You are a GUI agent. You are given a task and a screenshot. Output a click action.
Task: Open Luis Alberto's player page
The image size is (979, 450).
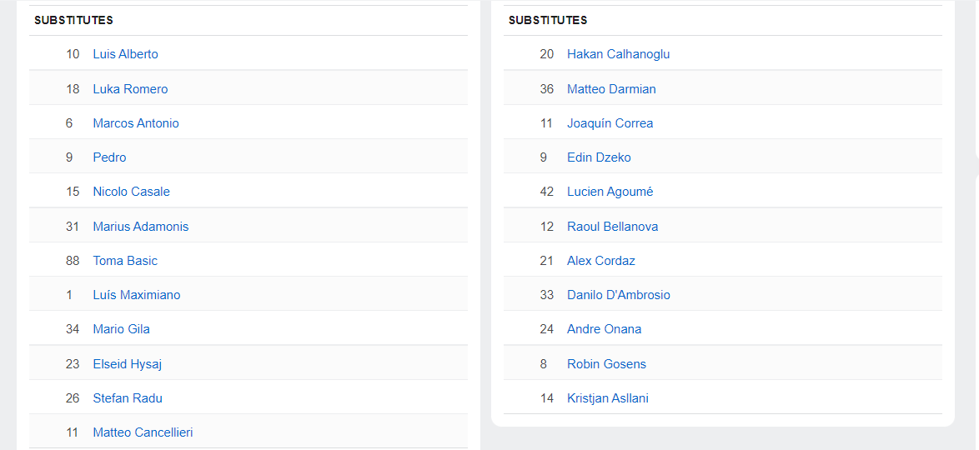[x=125, y=54]
